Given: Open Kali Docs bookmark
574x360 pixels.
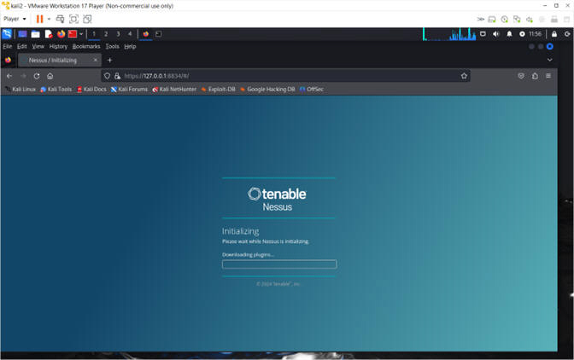Looking at the screenshot, I should coord(91,90).
